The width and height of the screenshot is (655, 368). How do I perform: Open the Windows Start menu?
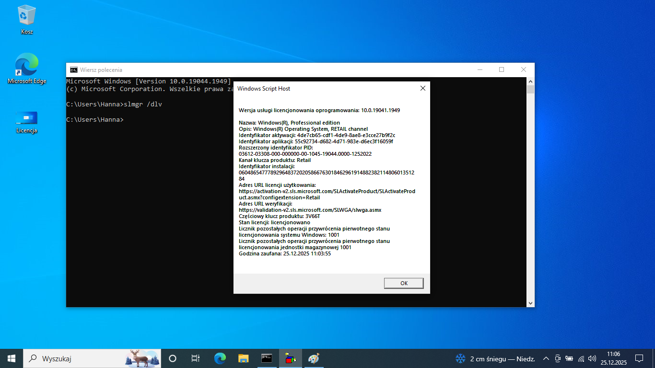tap(12, 358)
